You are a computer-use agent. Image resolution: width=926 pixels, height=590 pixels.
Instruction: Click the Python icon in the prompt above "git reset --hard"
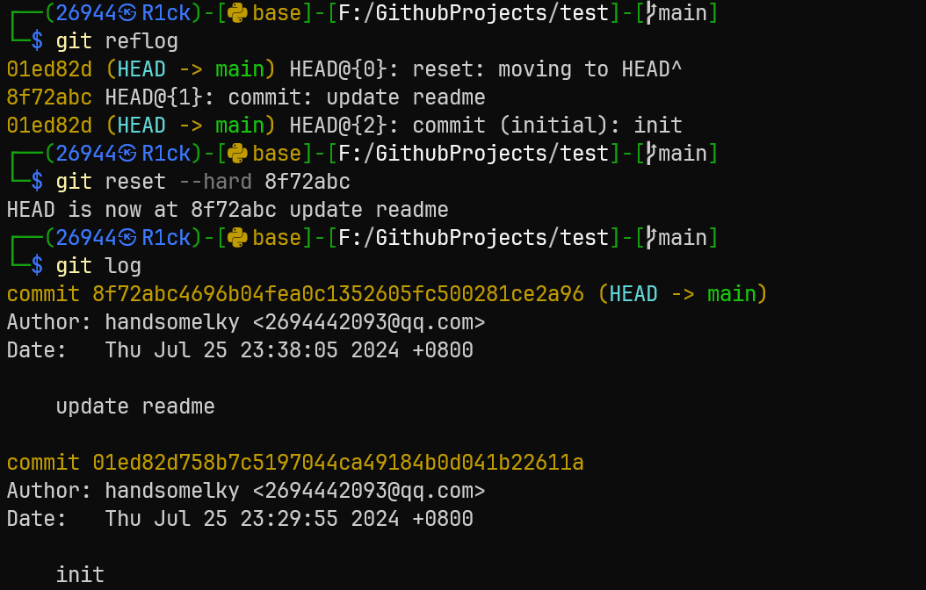coord(236,154)
